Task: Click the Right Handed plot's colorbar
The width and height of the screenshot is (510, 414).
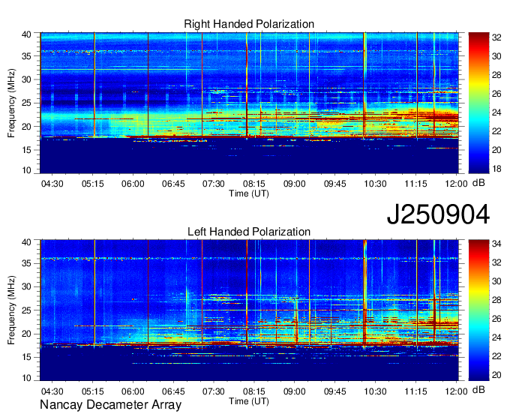Action: tap(478, 103)
